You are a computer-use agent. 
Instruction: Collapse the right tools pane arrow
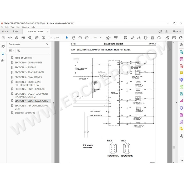click(x=176, y=103)
